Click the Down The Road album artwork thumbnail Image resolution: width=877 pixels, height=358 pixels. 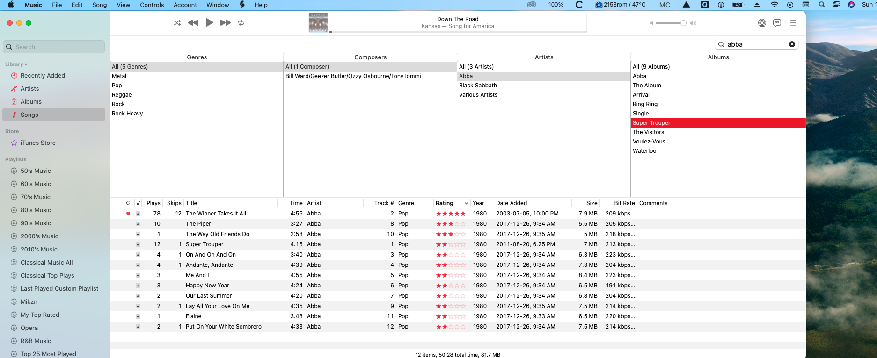[x=318, y=23]
